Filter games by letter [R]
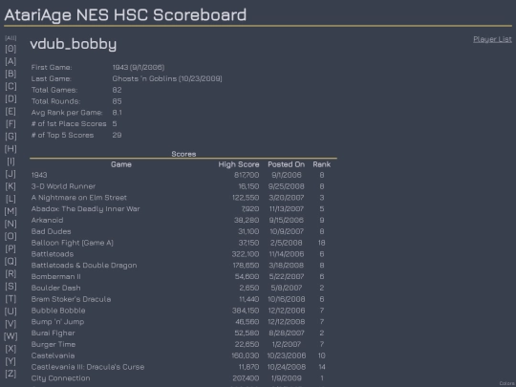This screenshot has width=516, height=387. [x=11, y=274]
